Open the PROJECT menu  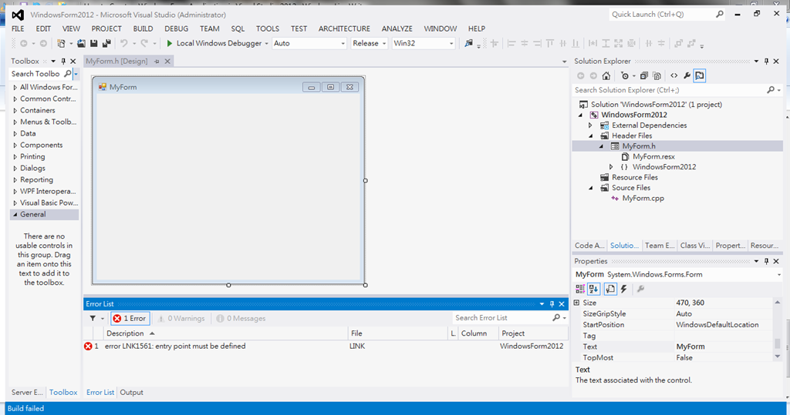(106, 28)
